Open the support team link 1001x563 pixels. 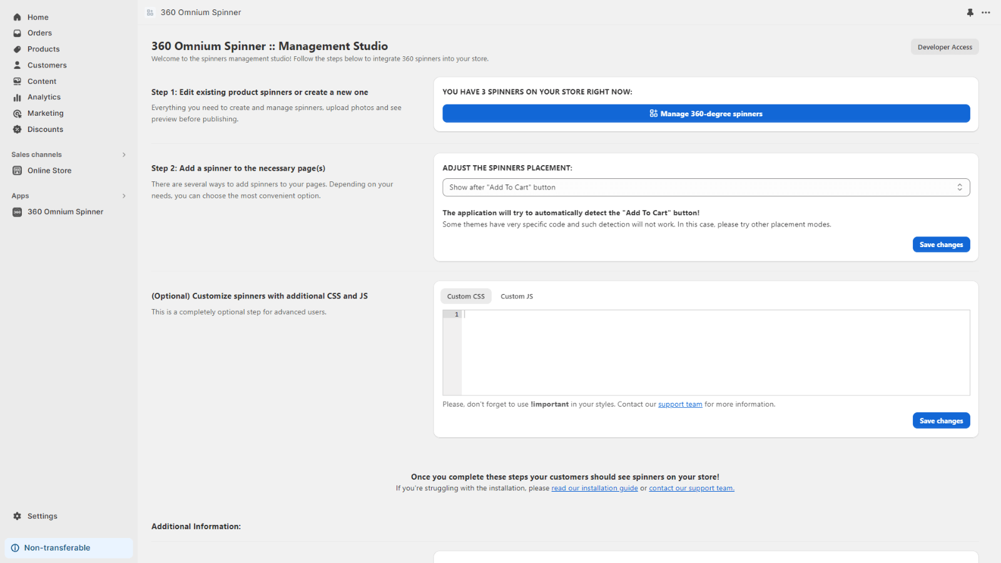[x=680, y=405]
